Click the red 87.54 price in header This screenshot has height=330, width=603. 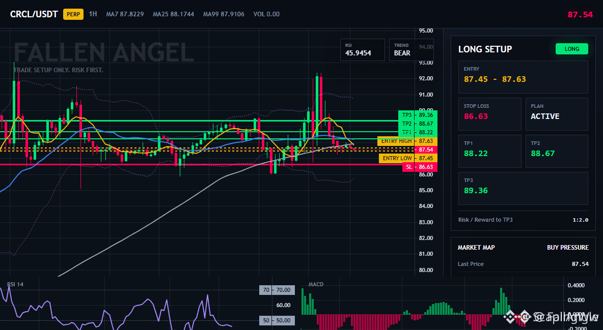(580, 15)
